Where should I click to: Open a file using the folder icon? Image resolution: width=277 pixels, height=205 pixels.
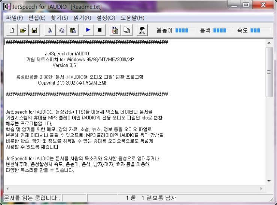[x=23, y=30]
